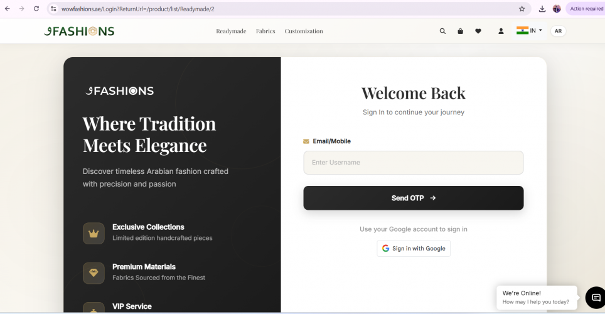Open the Customization menu item

coord(304,31)
